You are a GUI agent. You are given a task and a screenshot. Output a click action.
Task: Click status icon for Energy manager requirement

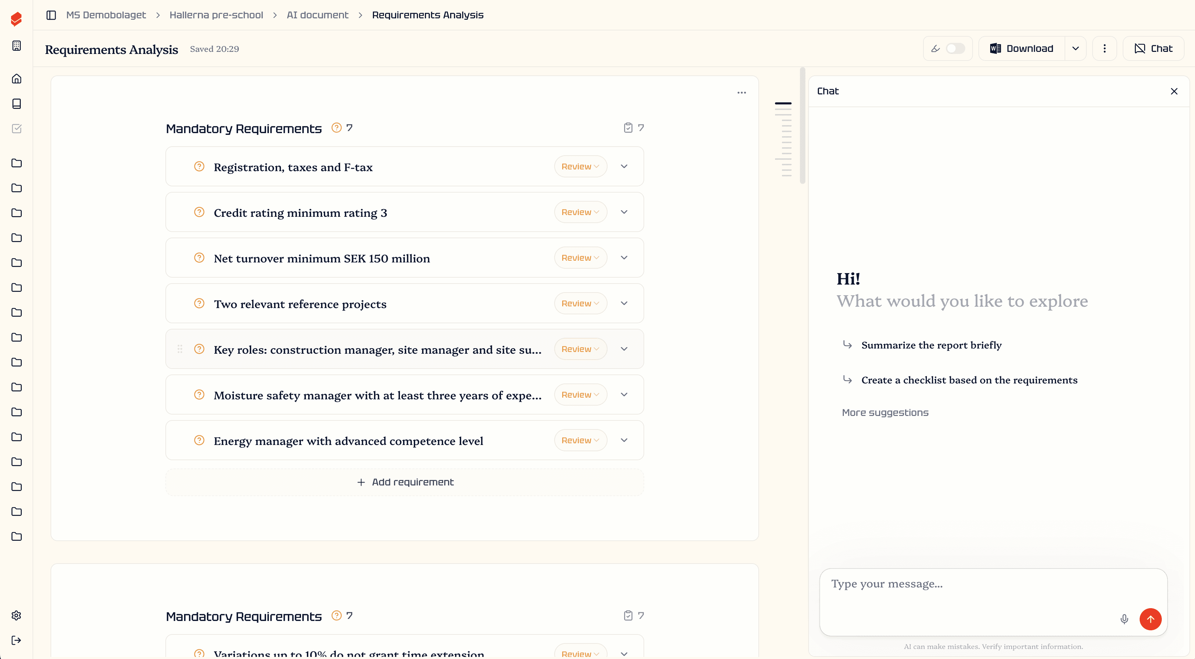199,440
